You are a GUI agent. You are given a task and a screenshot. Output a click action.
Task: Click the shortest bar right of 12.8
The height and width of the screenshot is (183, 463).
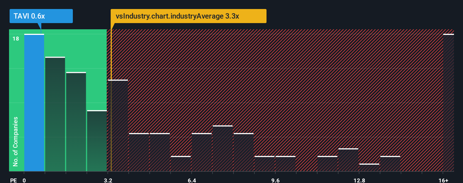(369, 168)
